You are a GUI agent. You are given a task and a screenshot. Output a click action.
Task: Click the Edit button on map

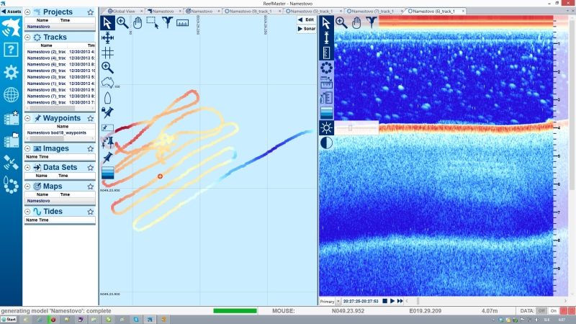coord(306,20)
